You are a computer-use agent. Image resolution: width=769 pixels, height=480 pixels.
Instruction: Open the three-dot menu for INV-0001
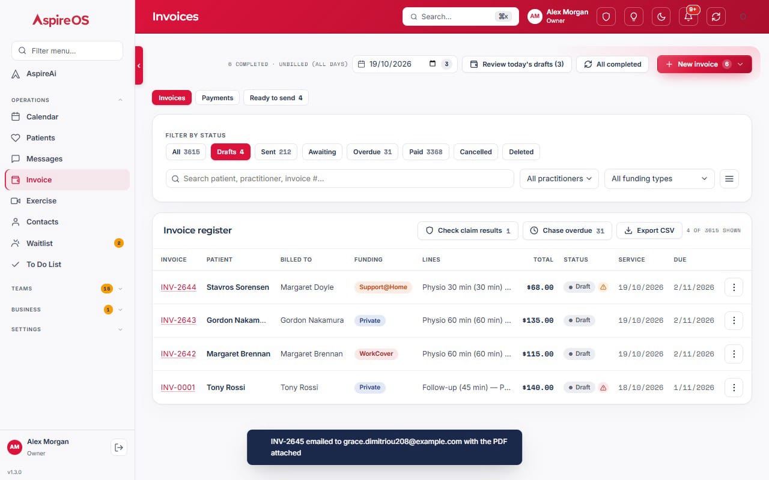coord(734,388)
